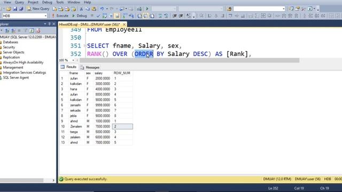
Task: Uncomment the selected lines
Action: pyautogui.click(x=166, y=16)
